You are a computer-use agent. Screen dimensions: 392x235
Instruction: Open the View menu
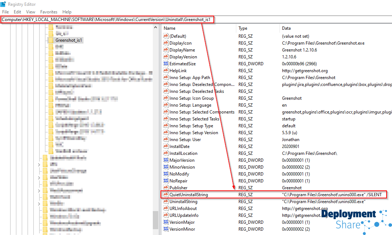(x=30, y=12)
